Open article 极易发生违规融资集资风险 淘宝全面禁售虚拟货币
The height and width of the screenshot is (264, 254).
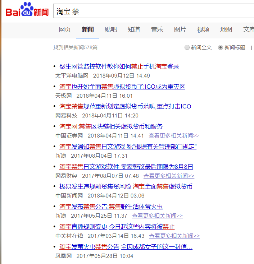point(126,186)
